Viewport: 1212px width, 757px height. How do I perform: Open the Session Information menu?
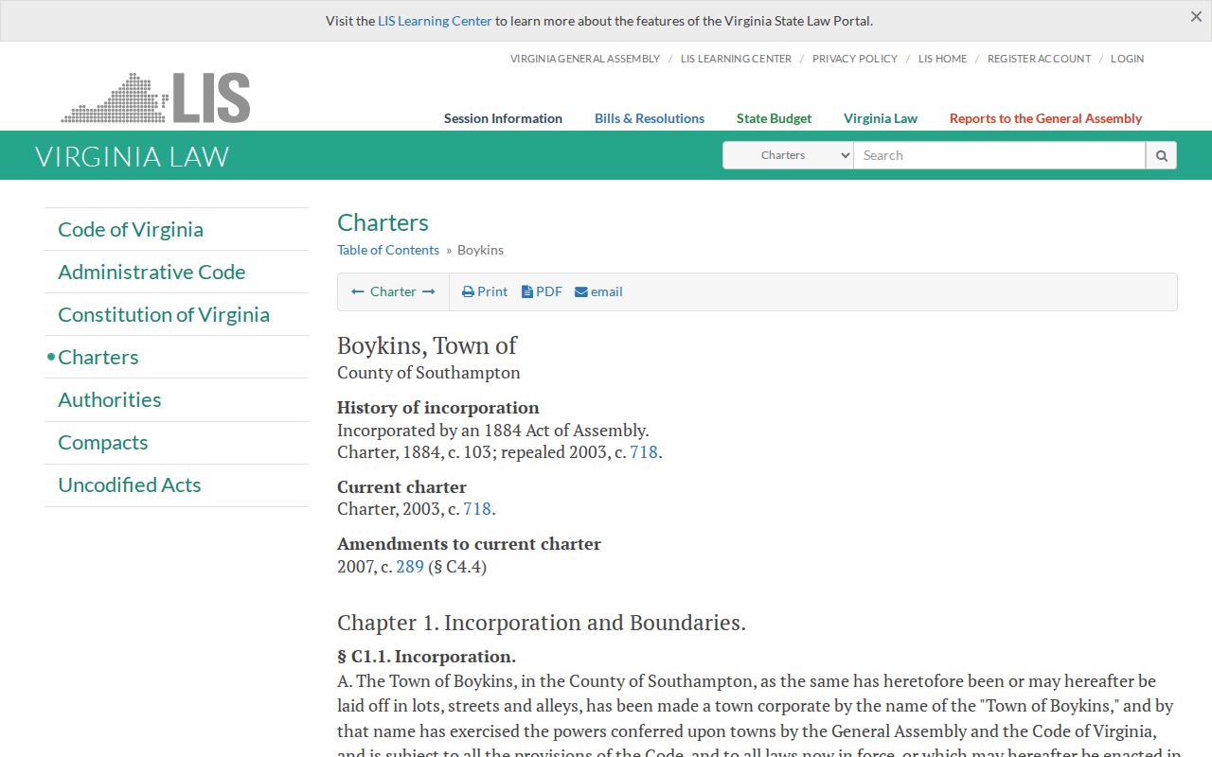pos(503,118)
